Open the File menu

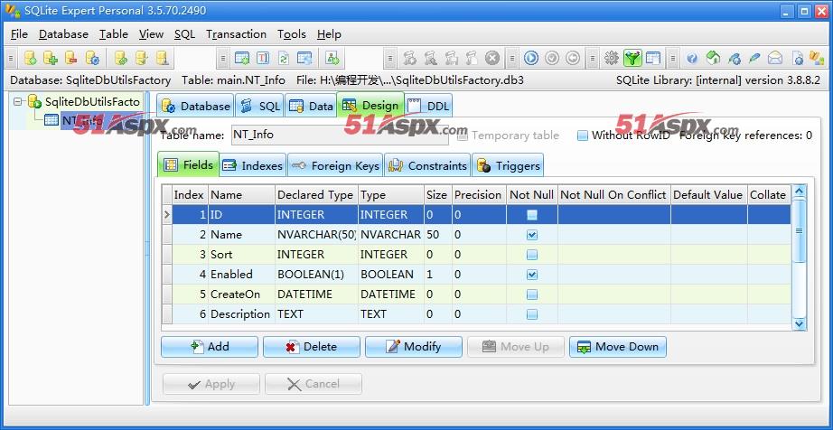(x=19, y=34)
